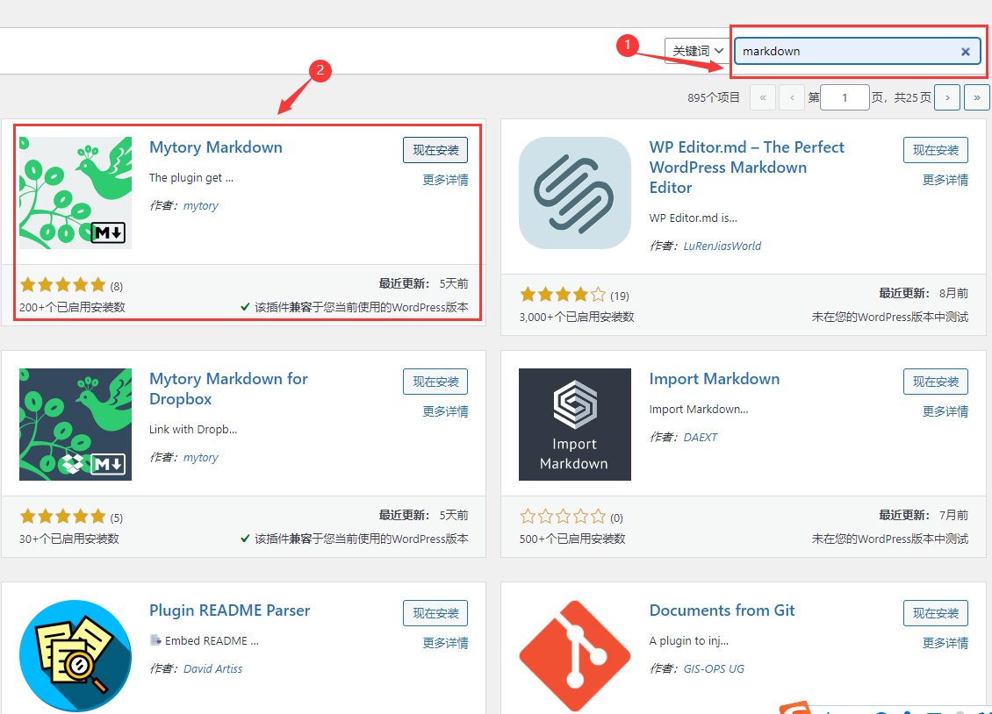Click the Mytory Markdown for Dropbox logo
Viewport: 992px width, 714px height.
coord(74,424)
